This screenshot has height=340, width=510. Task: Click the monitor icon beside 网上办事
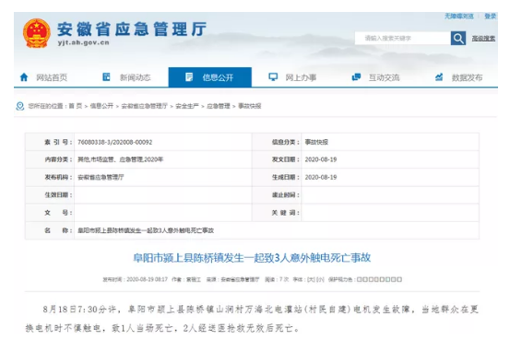273,77
